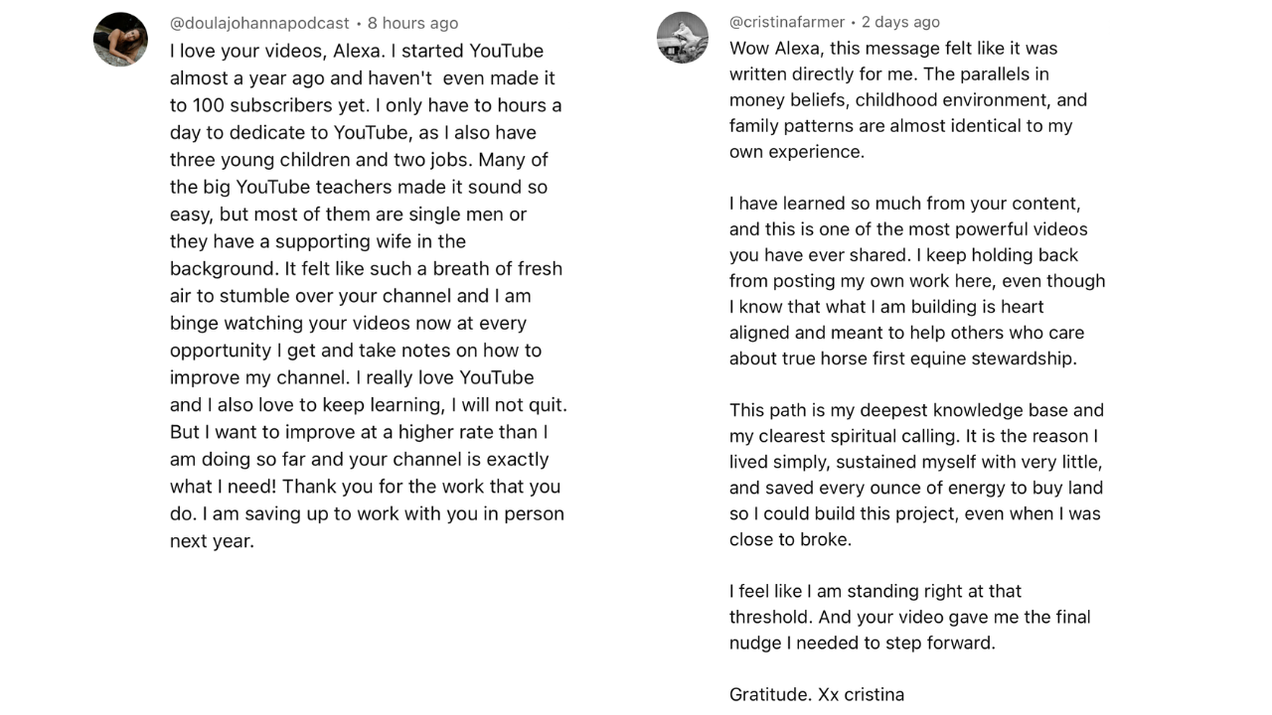Click the "close to broke." line
1272x715 pixels.
click(x=789, y=539)
